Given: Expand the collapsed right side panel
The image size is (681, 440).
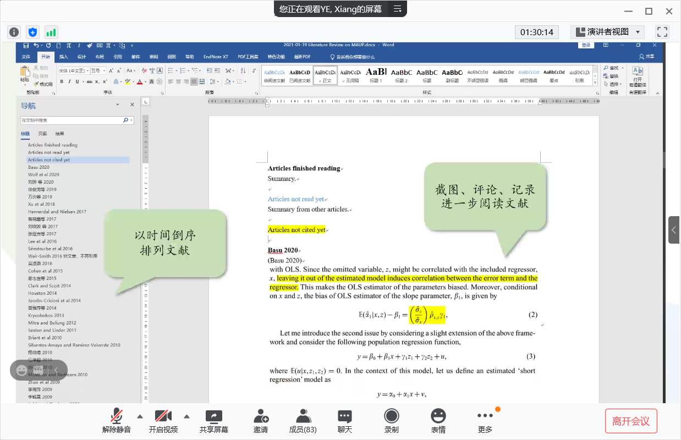Looking at the screenshot, I should coord(674,230).
